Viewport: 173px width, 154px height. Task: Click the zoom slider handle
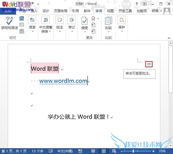pos(133,151)
